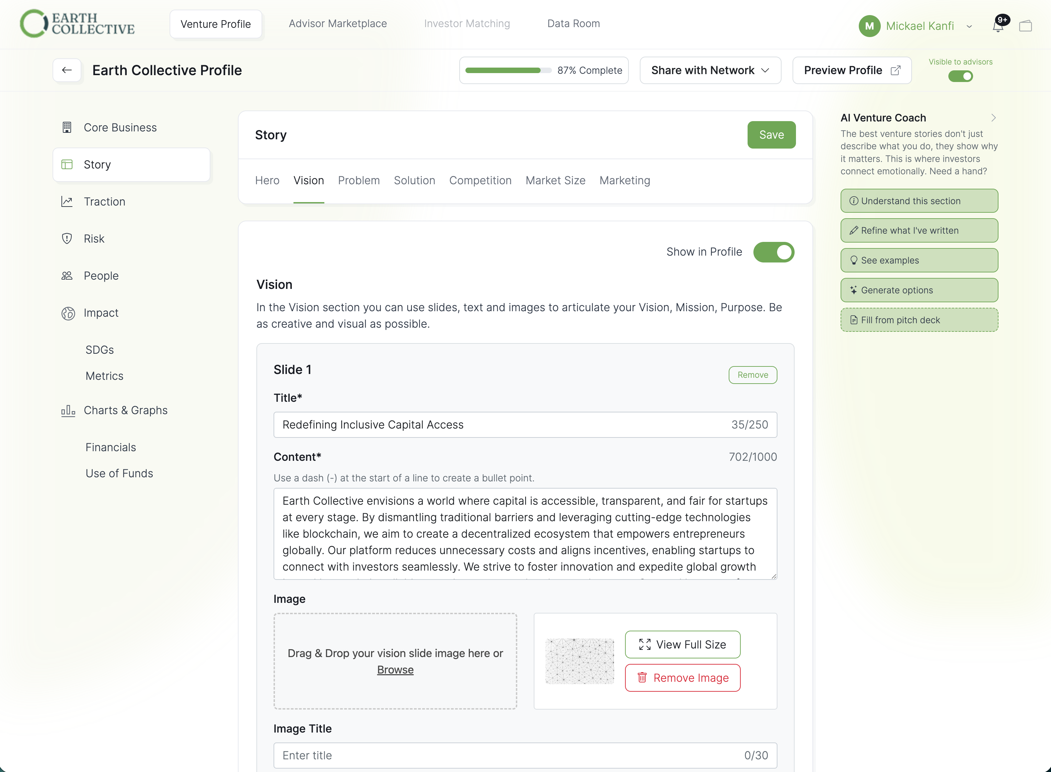
Task: Save the Story section
Action: (771, 134)
